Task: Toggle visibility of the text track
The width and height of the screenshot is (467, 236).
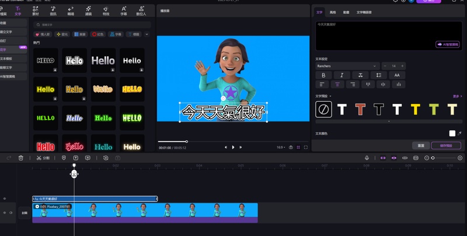Action: tap(5, 199)
